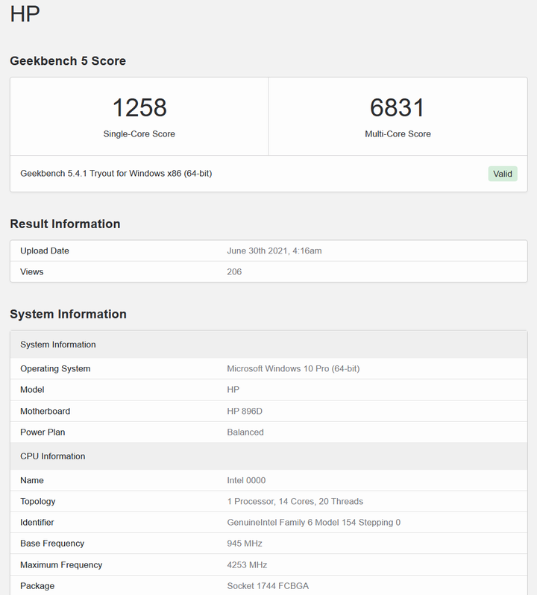Click the Topology label
537x595 pixels.
38,502
